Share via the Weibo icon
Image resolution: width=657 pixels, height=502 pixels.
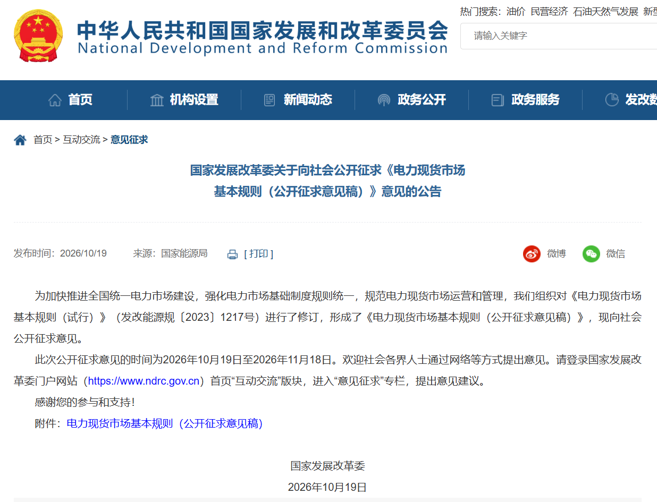pos(532,254)
